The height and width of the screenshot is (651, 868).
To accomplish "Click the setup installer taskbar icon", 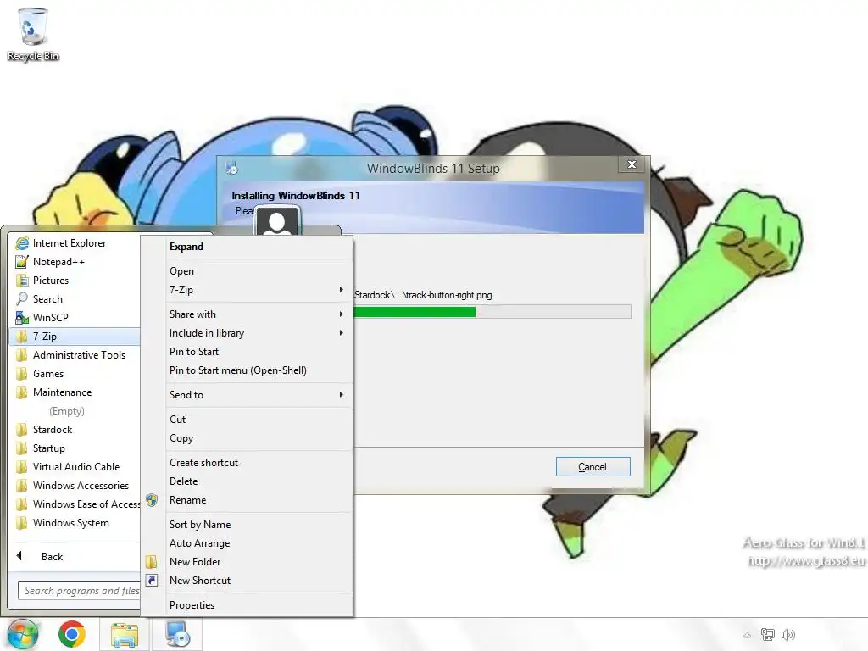I will click(x=178, y=634).
